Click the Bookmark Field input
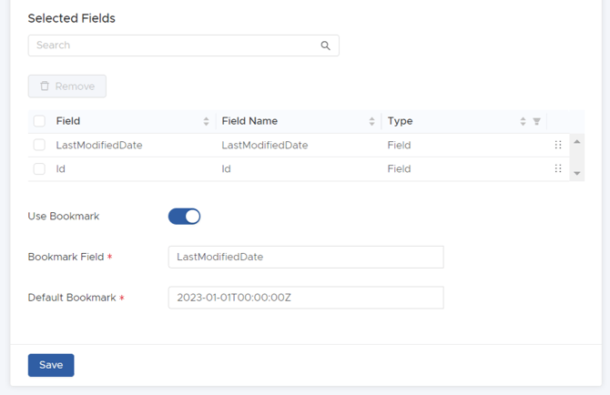Image resolution: width=610 pixels, height=395 pixels. click(306, 257)
